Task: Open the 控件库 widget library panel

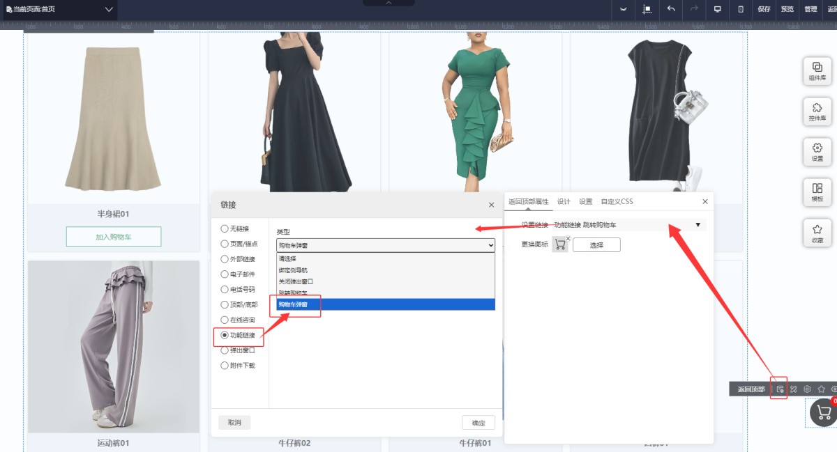Action: point(817,112)
